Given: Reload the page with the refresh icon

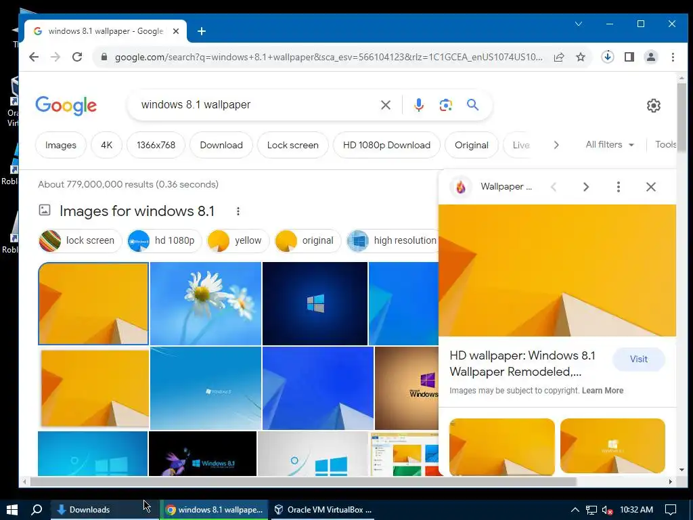Looking at the screenshot, I should coord(77,57).
